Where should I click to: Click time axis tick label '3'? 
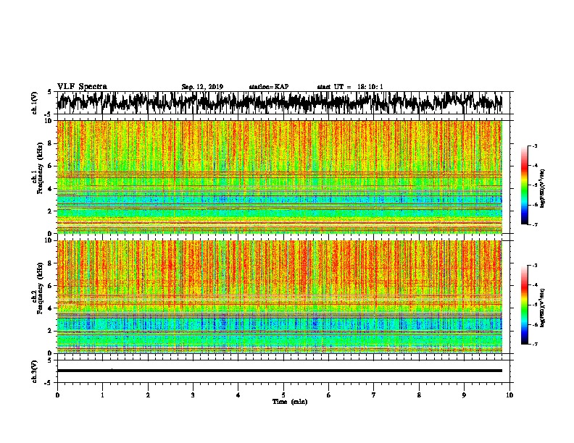point(193,395)
